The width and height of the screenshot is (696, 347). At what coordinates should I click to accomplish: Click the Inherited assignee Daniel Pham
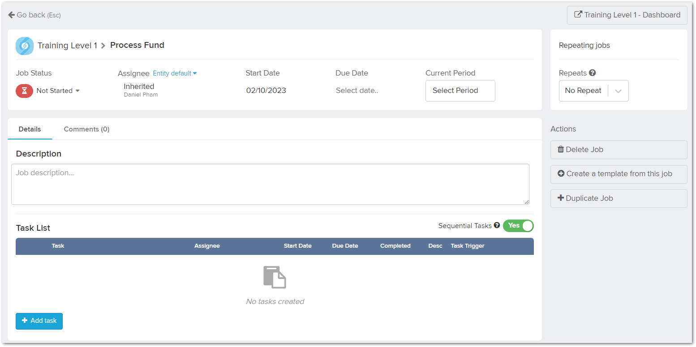141,90
